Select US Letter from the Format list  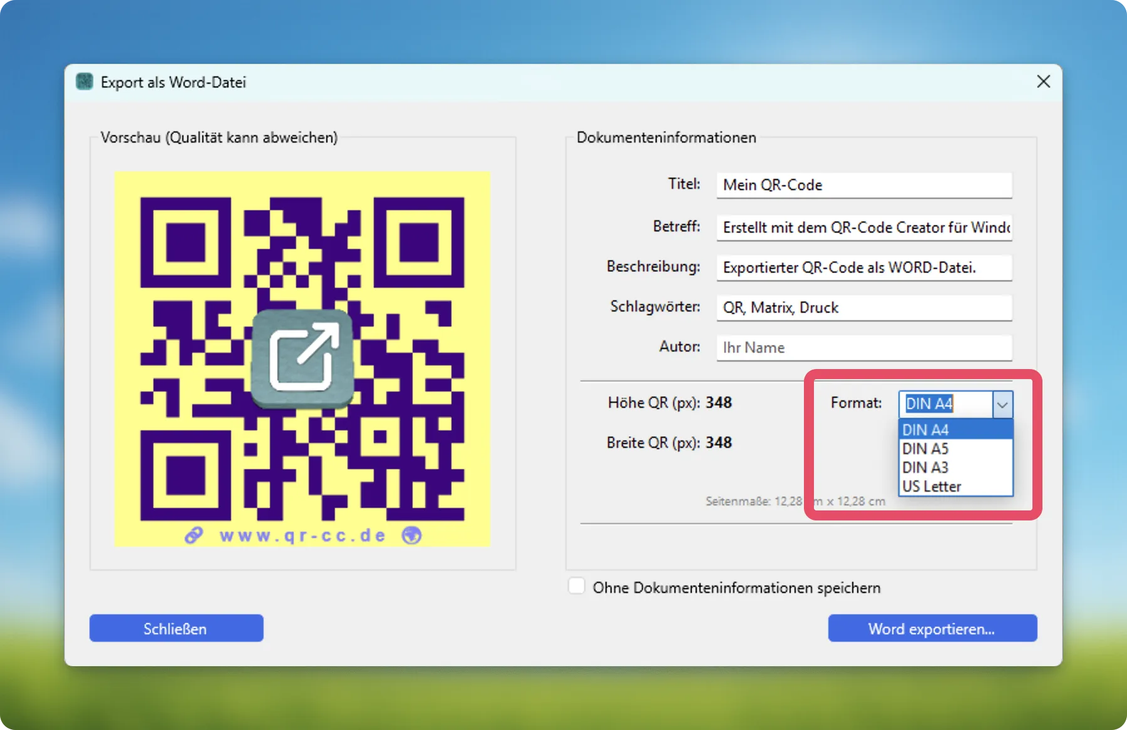[955, 486]
